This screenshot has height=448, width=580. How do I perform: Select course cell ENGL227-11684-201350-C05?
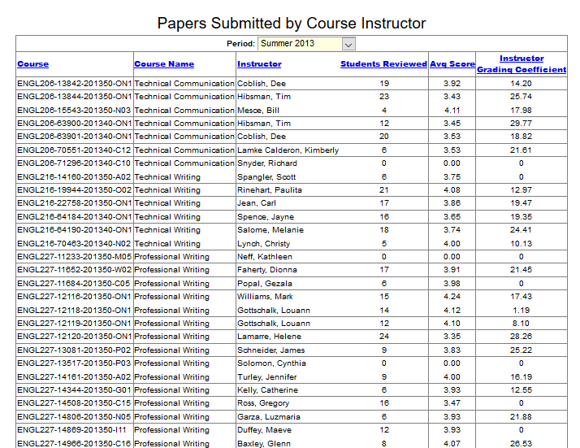[74, 284]
